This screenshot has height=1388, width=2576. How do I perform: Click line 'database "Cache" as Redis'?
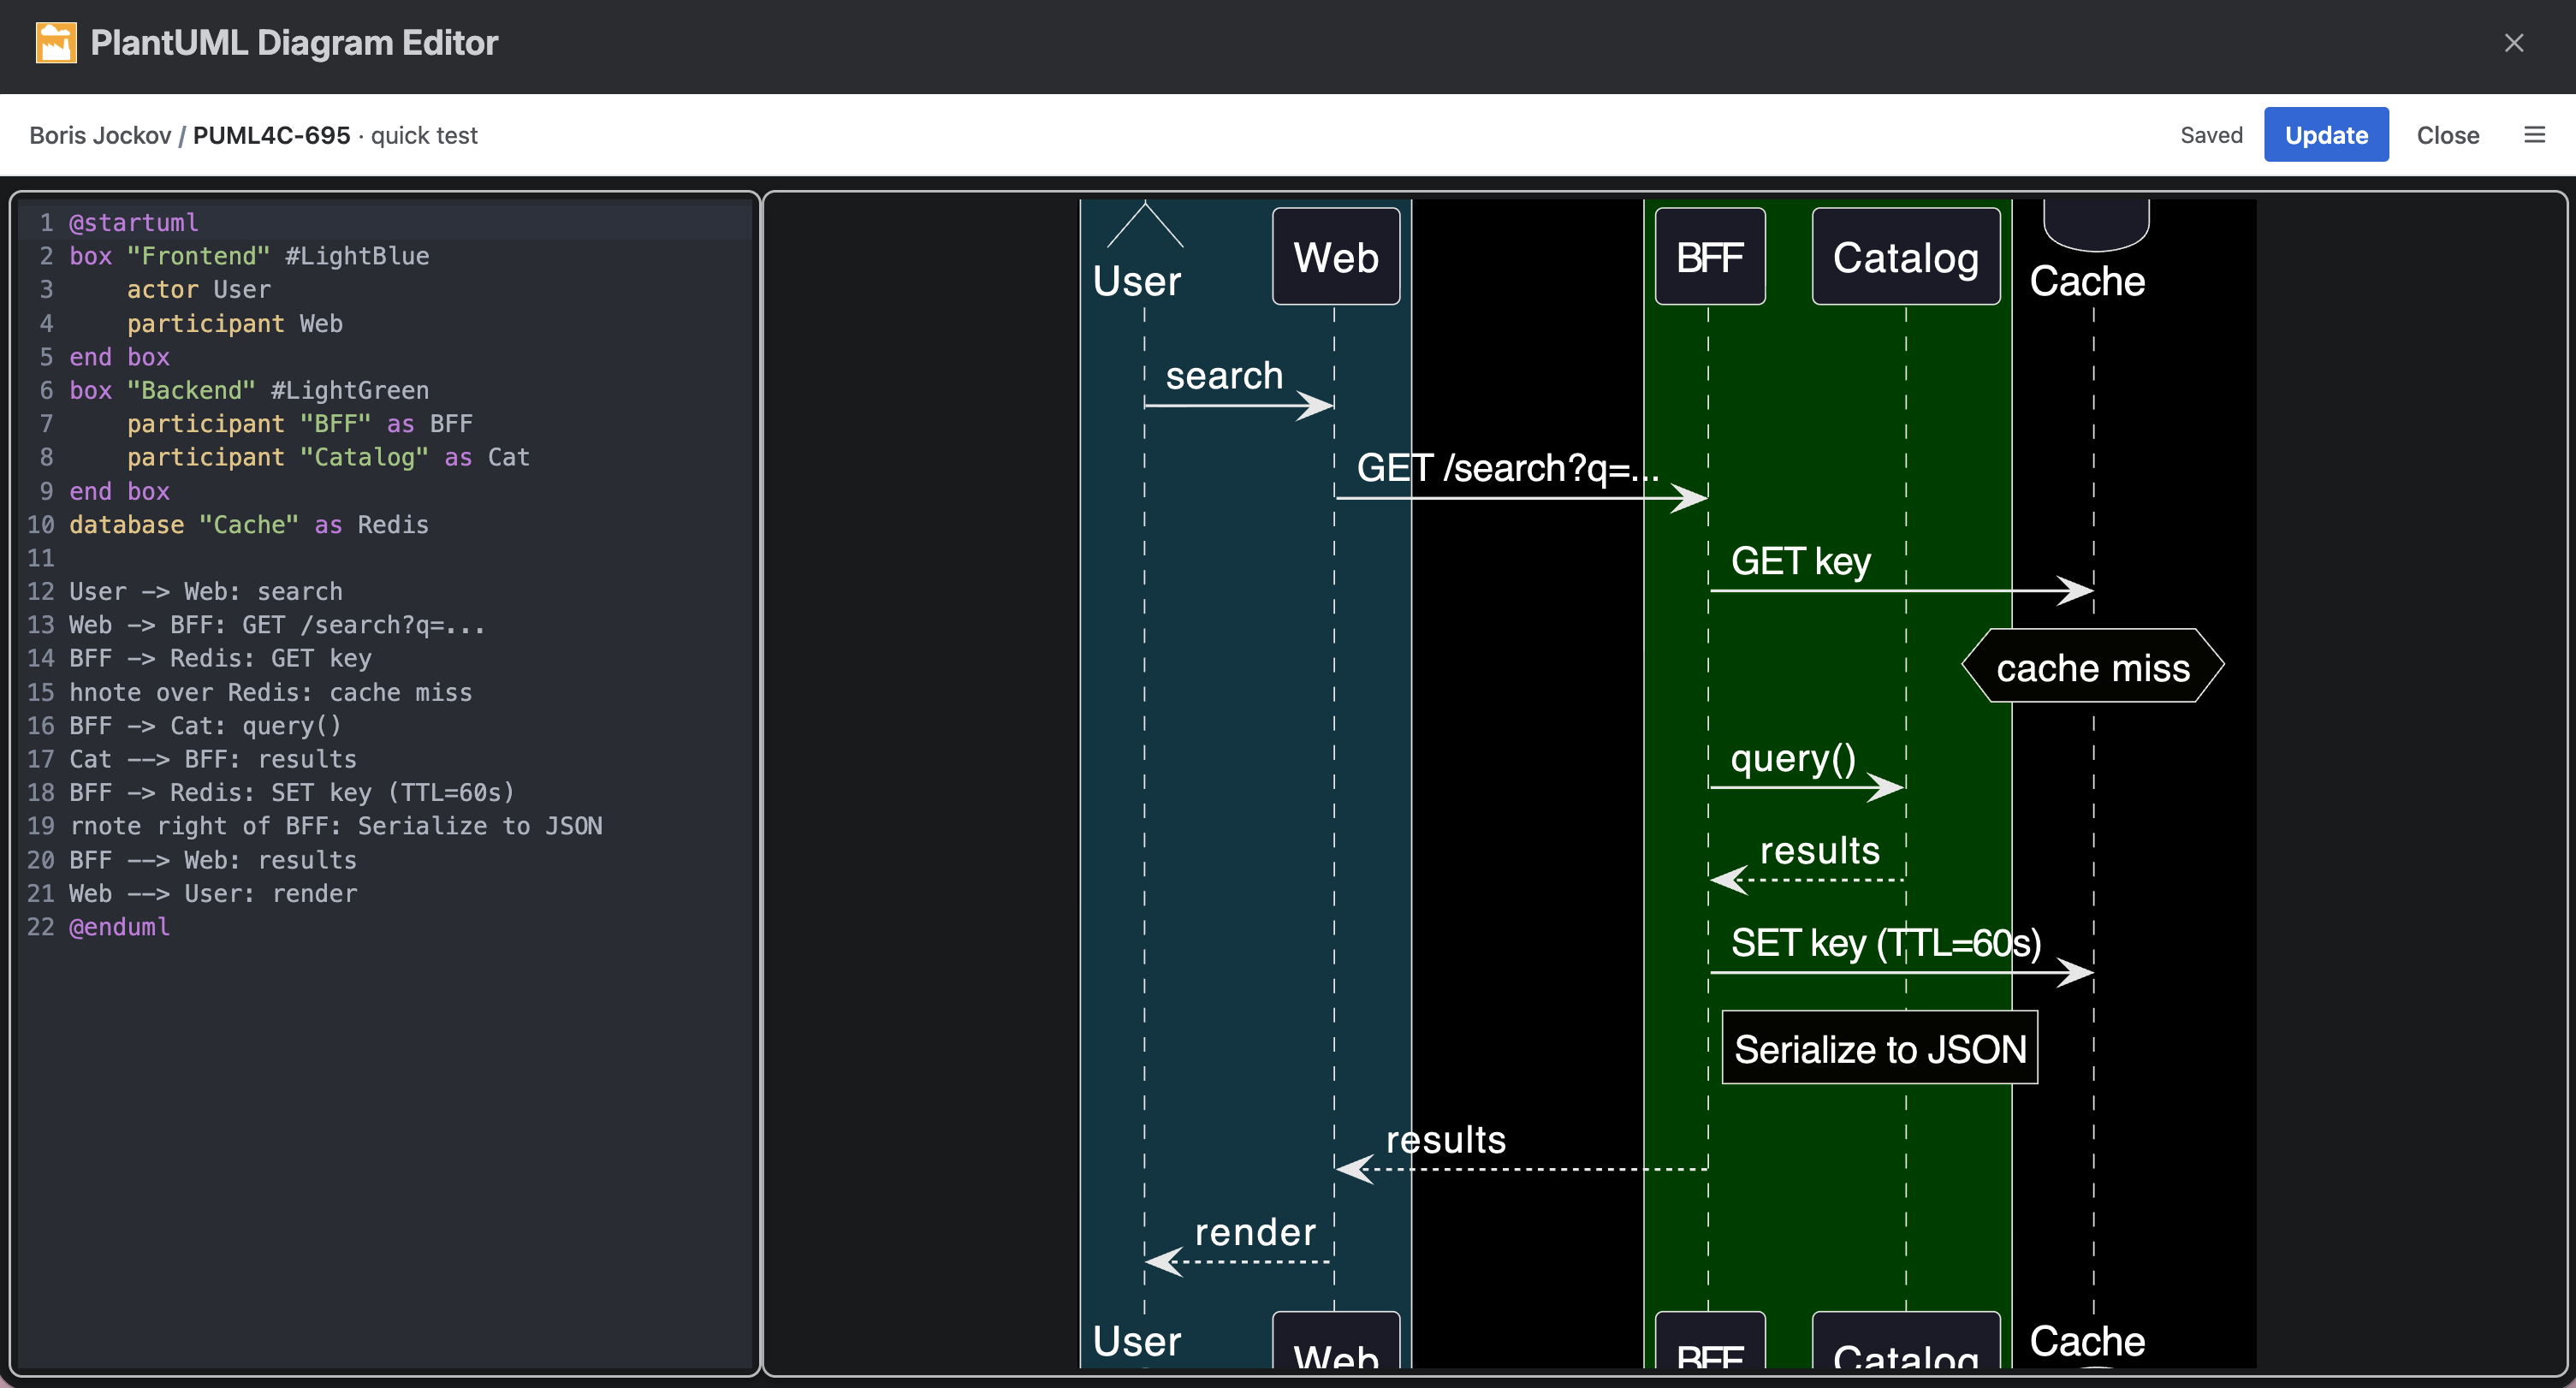tap(249, 524)
